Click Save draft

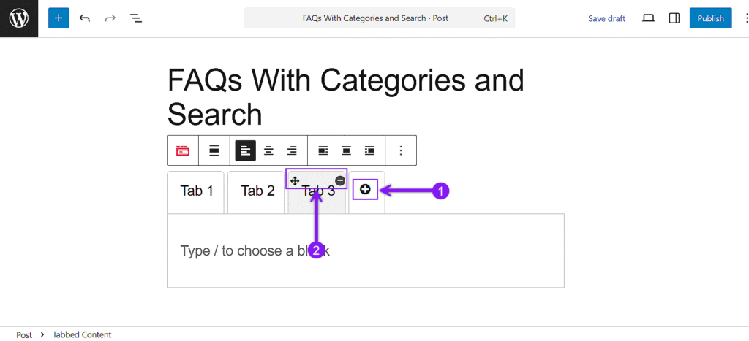pos(606,18)
